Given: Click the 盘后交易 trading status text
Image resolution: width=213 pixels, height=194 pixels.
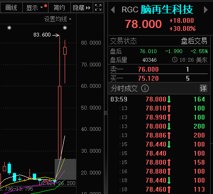Looking at the screenshot, I should [194, 41].
